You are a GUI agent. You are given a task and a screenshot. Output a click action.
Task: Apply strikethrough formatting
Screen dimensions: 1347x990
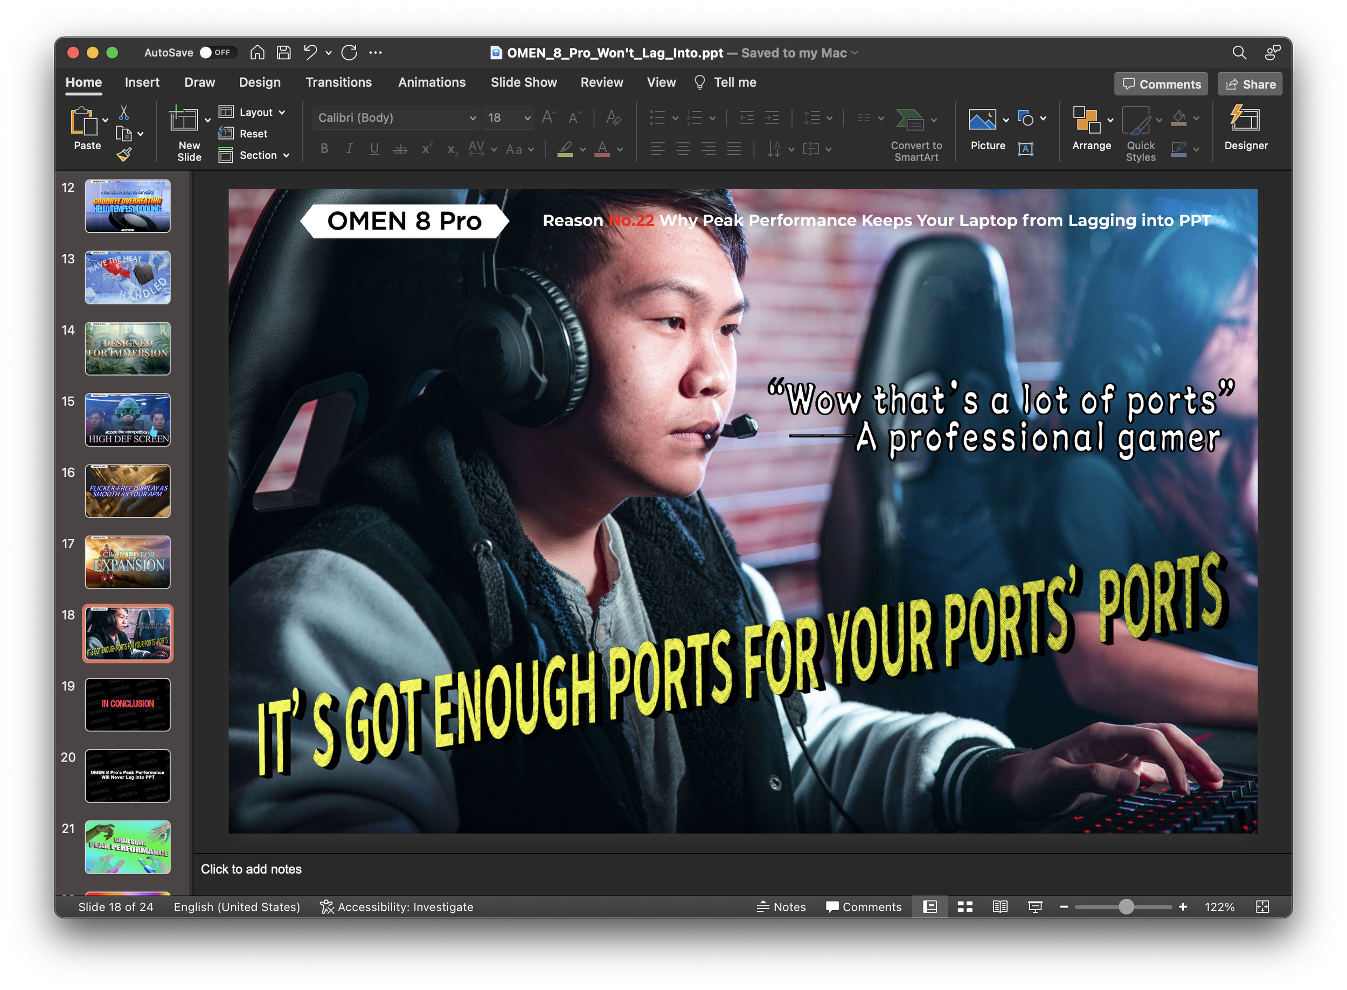coord(400,149)
